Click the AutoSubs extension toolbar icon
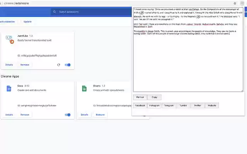247x154 pixels. tap(242, 3)
